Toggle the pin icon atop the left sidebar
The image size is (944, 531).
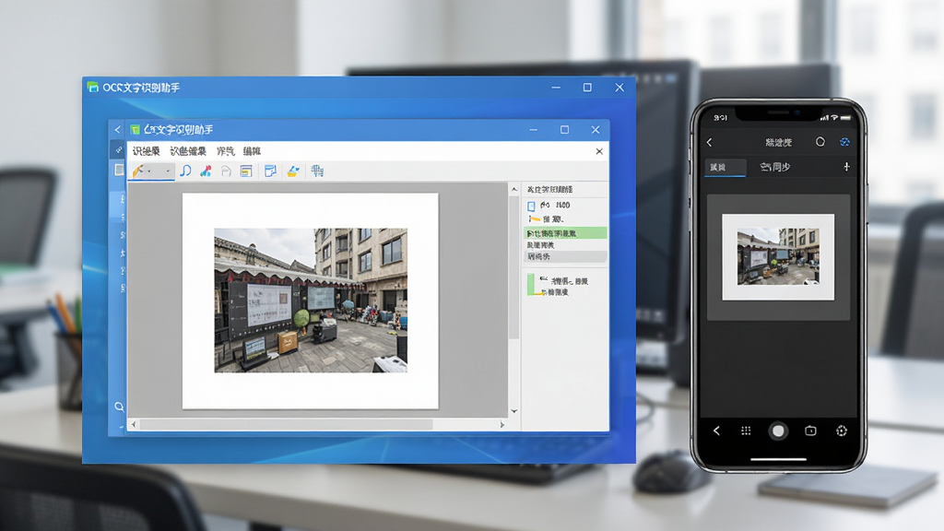coord(119,150)
